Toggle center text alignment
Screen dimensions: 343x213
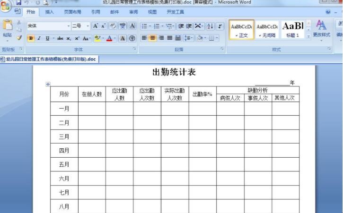153,38
